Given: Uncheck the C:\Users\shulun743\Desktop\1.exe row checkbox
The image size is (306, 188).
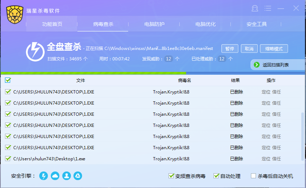Looking at the screenshot, I should tap(8, 159).
